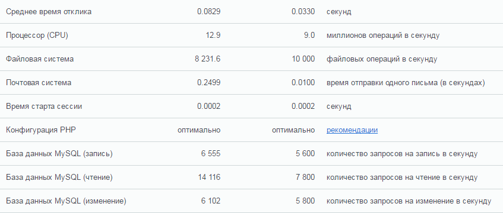
Task: Select the 'Почтовая система' row label
Action: [39, 83]
